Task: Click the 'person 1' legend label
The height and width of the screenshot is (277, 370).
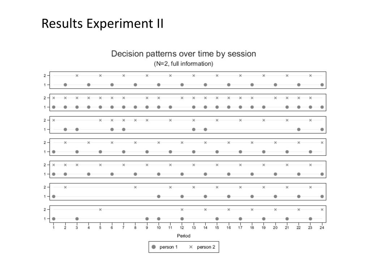Action: coord(168,247)
